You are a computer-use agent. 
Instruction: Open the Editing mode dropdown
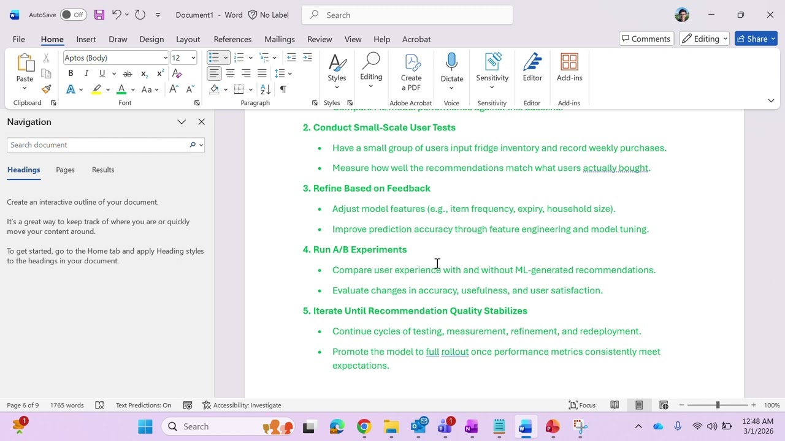[704, 39]
